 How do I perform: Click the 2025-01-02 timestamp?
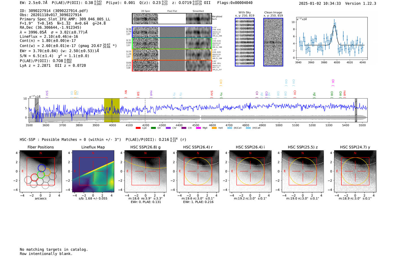click(320, 3)
